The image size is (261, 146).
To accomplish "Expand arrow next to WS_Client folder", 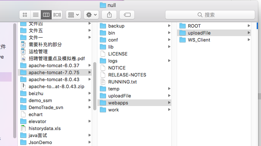I will 249,40.
